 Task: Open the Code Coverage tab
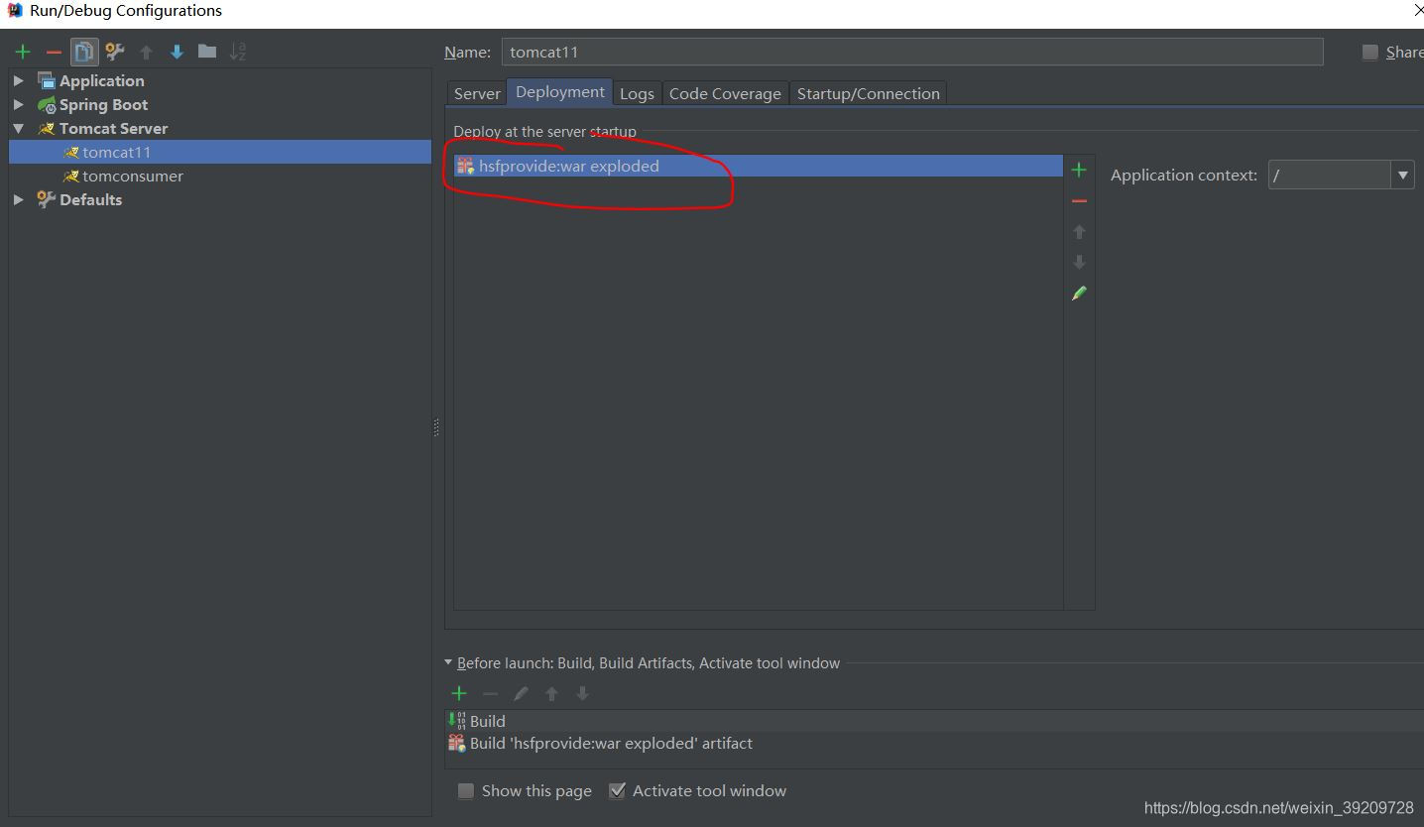725,93
